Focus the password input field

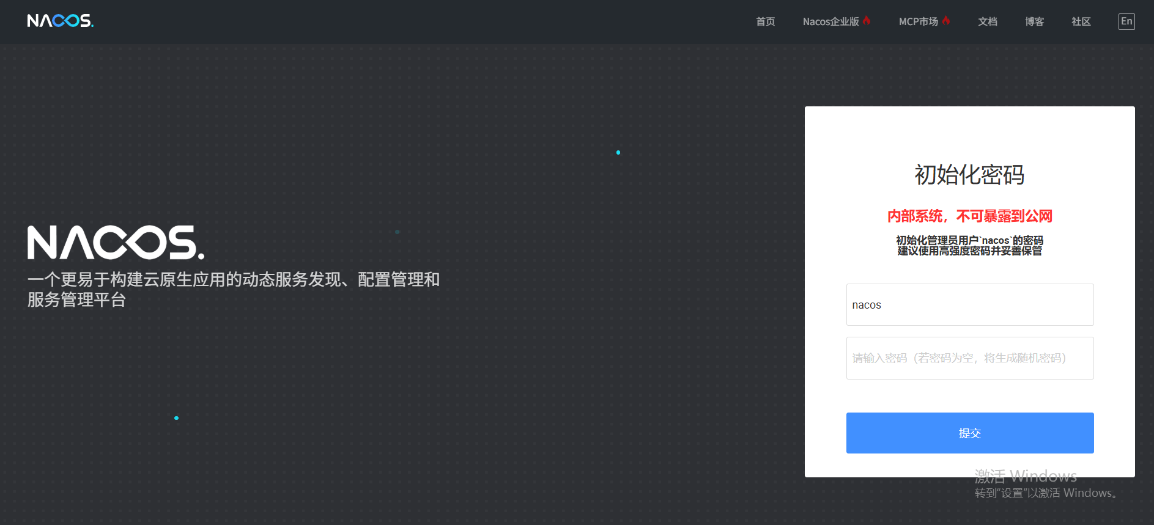(970, 358)
